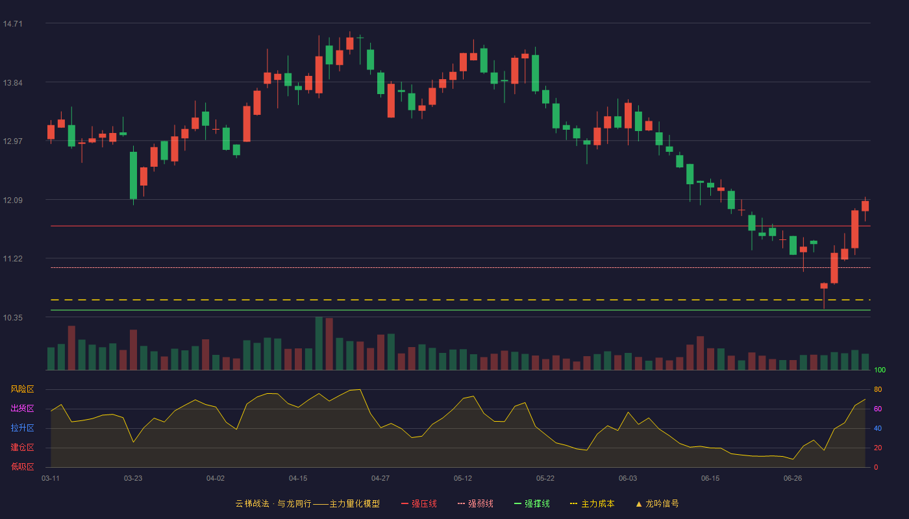
Task: Select the 拉升区 zone label
Action: pos(22,428)
